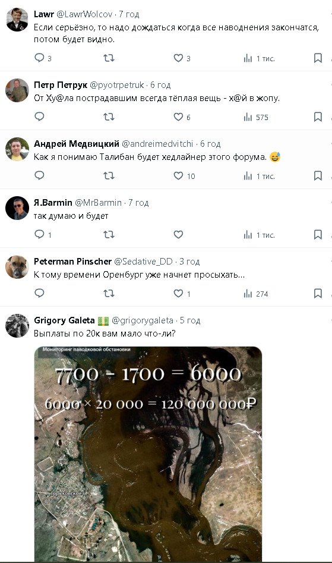The image size is (332, 563).
Task: Bookmark Lawr's tweet
Action: tap(318, 58)
